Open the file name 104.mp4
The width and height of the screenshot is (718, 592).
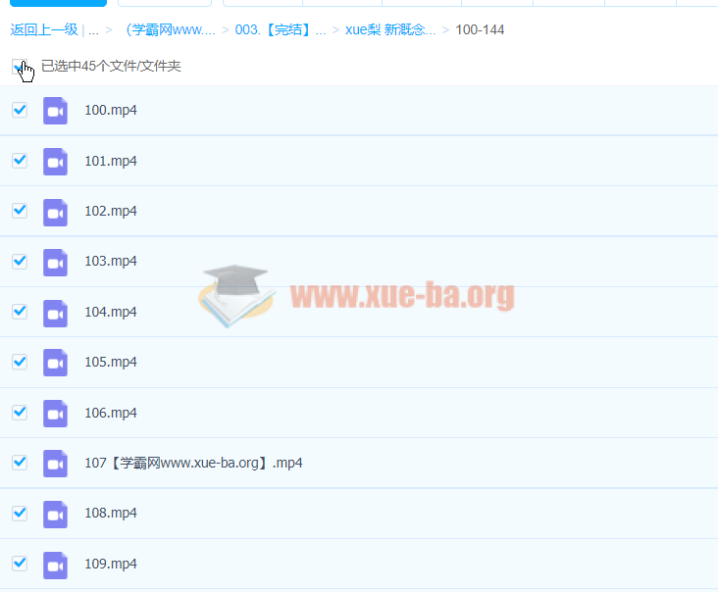pyautogui.click(x=111, y=312)
